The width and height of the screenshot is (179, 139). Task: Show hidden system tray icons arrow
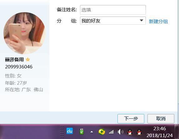pos(92,132)
